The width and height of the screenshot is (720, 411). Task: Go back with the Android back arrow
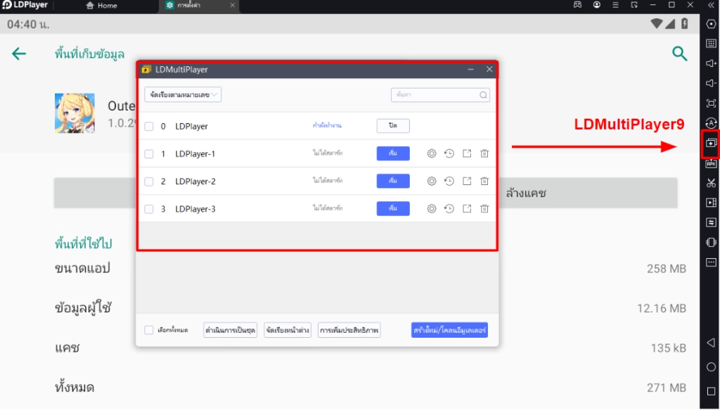coord(19,53)
